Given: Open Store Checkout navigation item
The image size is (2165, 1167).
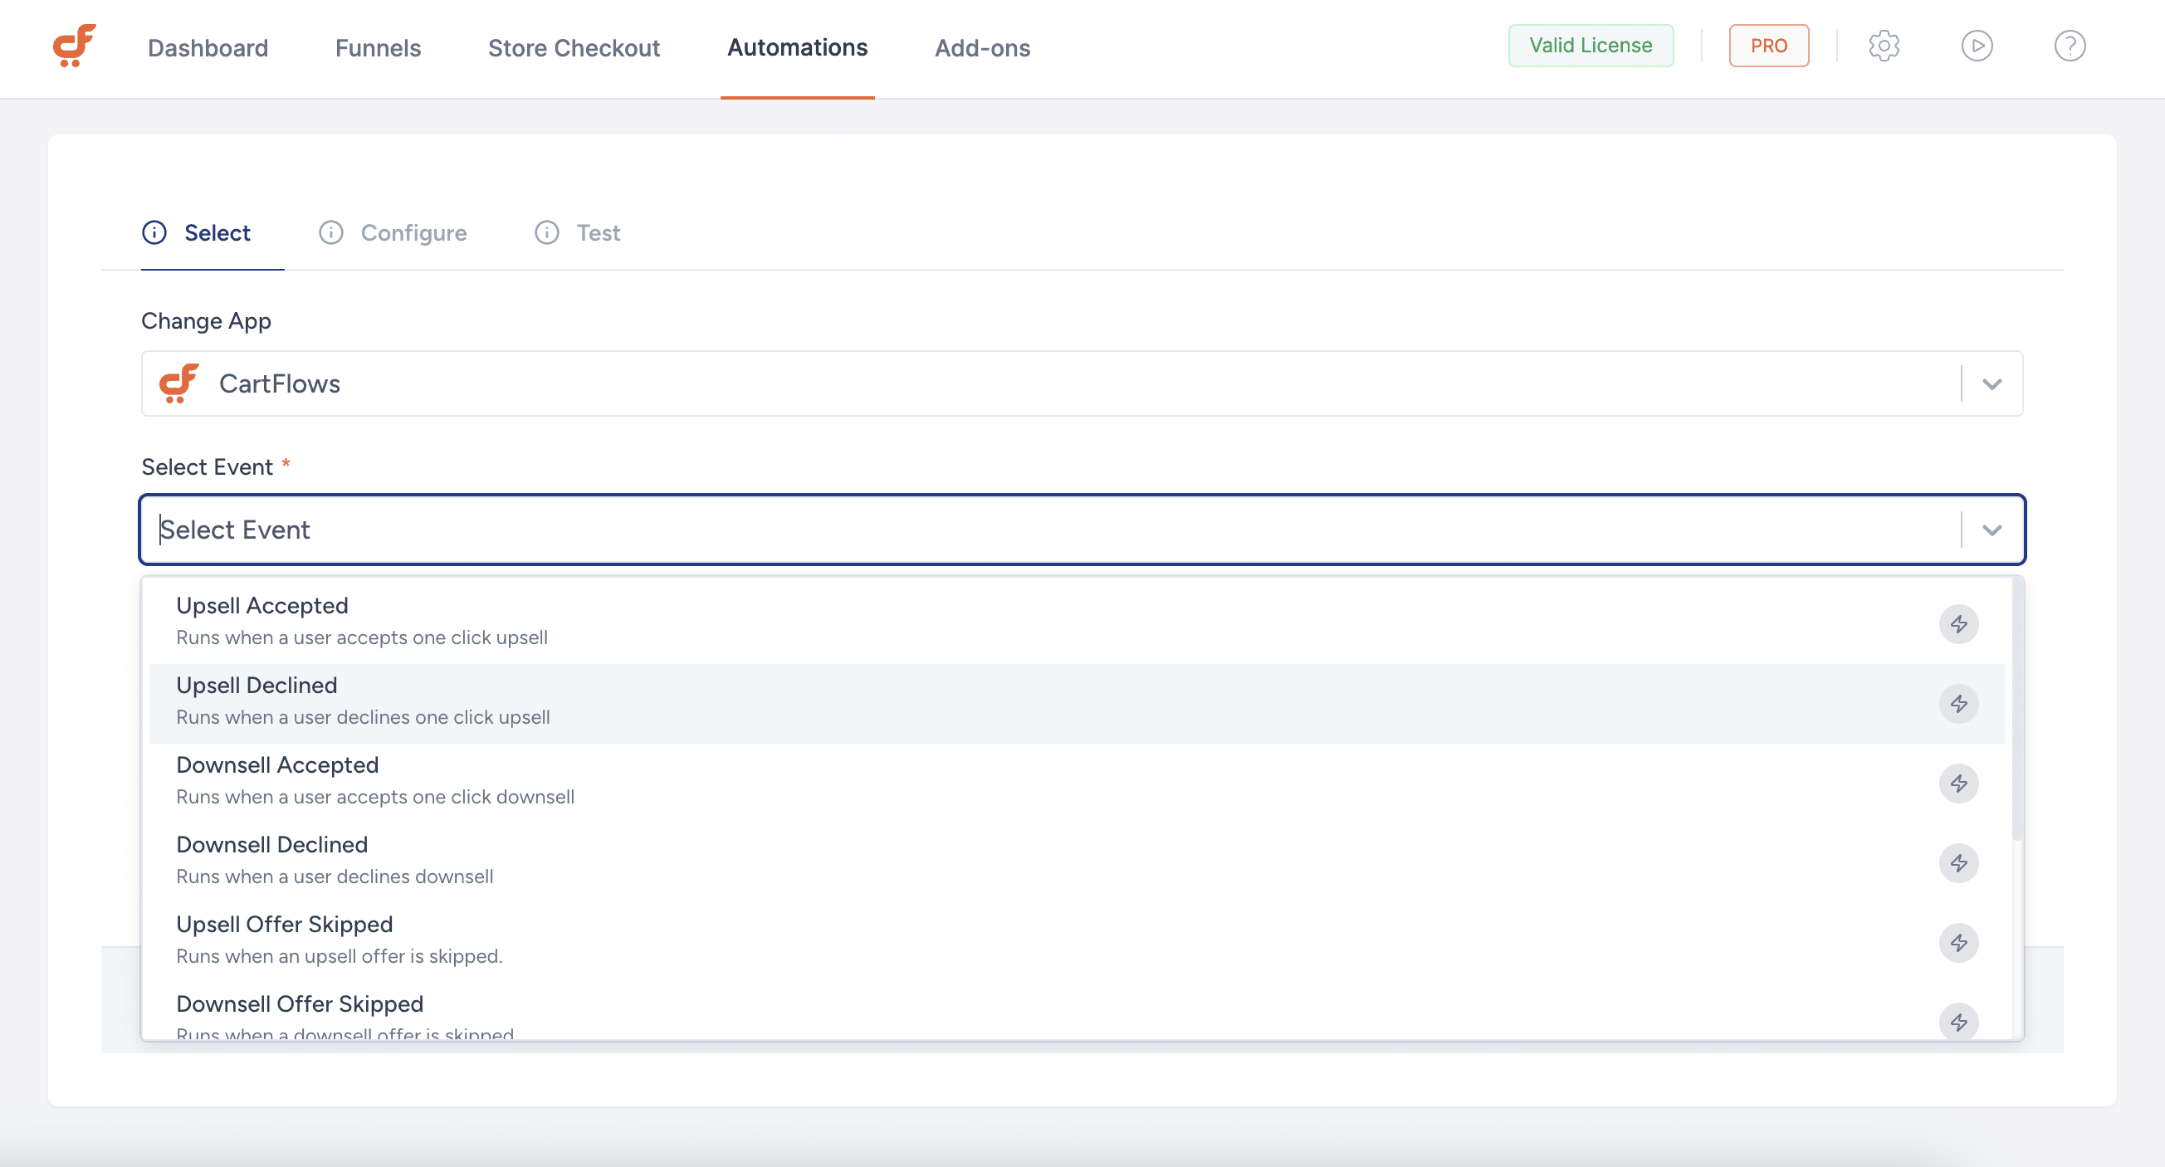Looking at the screenshot, I should (x=574, y=48).
